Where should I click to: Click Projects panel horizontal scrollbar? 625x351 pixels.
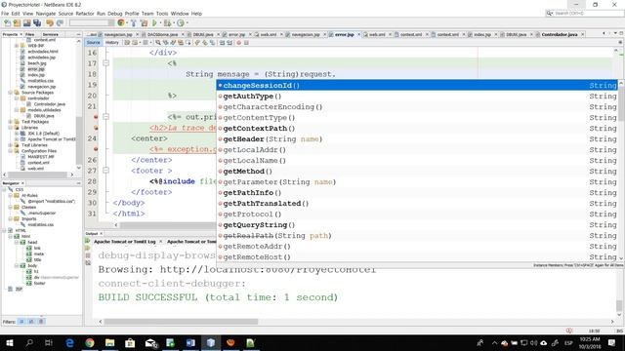pyautogui.click(x=38, y=175)
